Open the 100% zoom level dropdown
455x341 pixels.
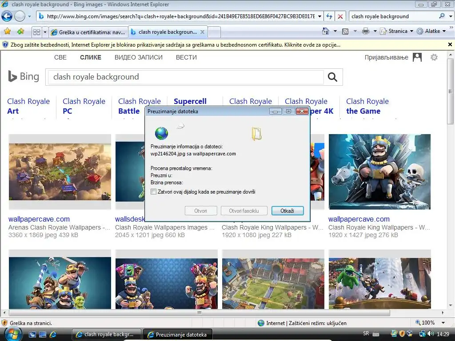pos(443,323)
